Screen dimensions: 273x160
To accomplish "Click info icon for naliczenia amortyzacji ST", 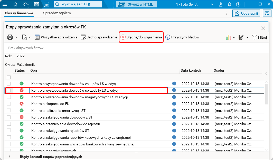I will click(174, 111).
